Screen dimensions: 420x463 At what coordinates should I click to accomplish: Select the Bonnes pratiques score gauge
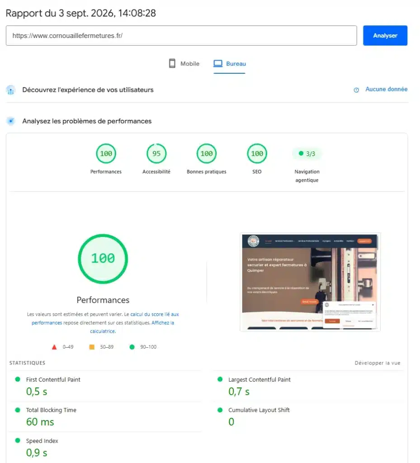[x=207, y=154]
